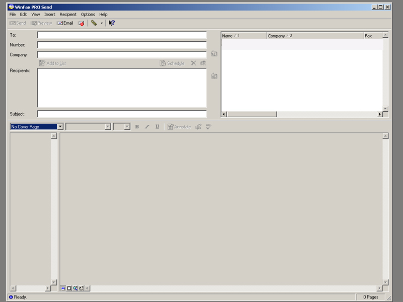
Task: Click into the Company field
Action: pyautogui.click(x=122, y=55)
